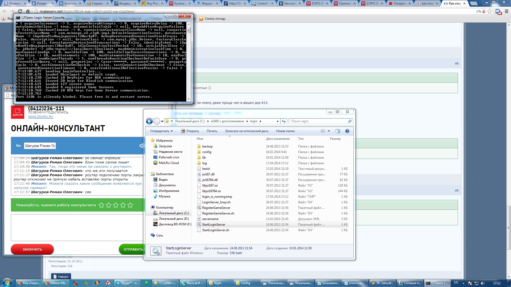The image size is (511, 287).
Task: Rate consultant with the fifth star
Action: tap(130, 205)
